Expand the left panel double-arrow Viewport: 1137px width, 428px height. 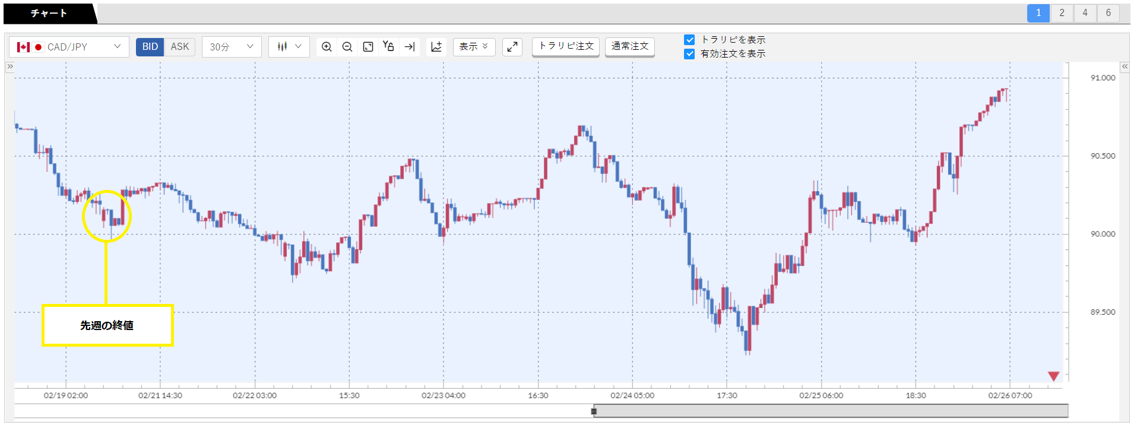coord(9,66)
